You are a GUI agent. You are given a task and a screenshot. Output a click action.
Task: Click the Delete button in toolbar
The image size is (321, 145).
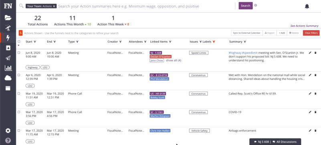tap(294, 33)
